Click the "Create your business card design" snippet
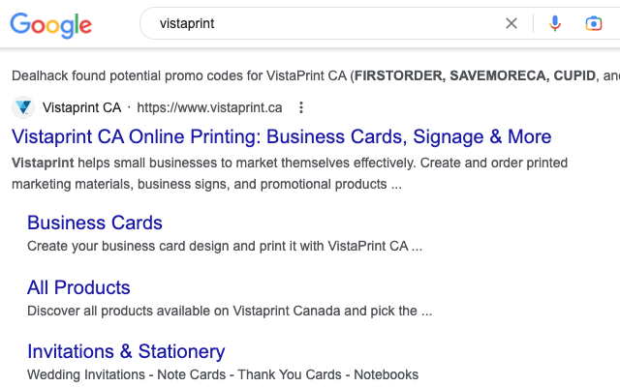 point(225,246)
